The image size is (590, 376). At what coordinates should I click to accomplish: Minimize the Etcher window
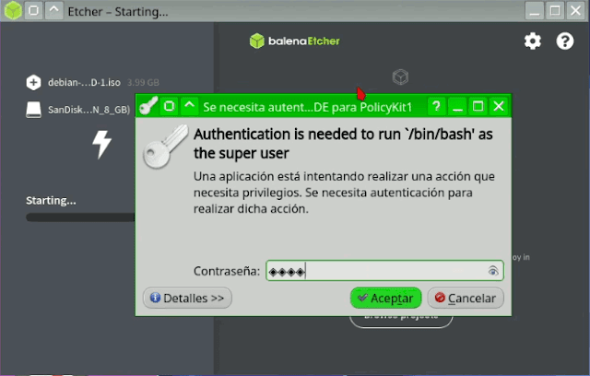tap(535, 10)
